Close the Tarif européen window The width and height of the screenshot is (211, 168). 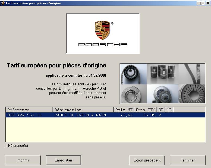click(x=208, y=3)
